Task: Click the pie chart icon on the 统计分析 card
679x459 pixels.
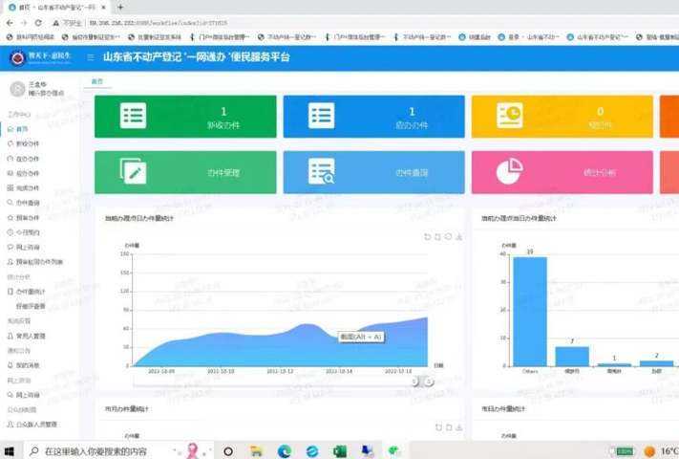Action: (510, 171)
